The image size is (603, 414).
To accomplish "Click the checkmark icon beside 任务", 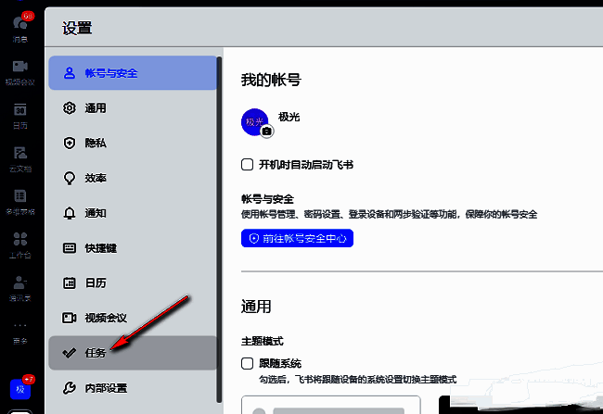I will 70,353.
